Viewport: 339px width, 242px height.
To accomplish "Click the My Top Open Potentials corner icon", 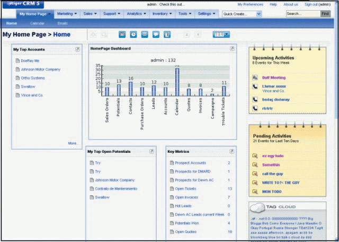I will (x=151, y=151).
